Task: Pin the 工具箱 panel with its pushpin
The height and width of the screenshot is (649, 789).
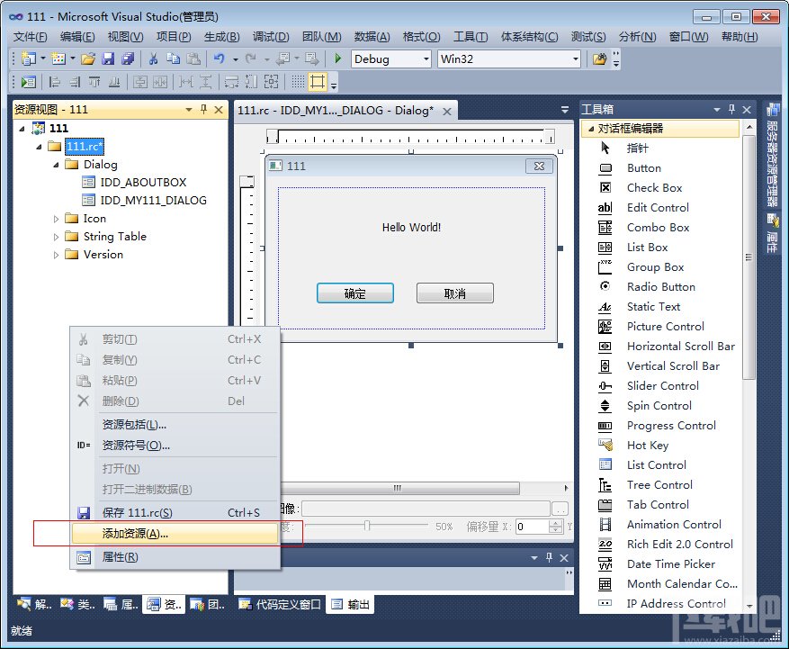Action: [732, 108]
